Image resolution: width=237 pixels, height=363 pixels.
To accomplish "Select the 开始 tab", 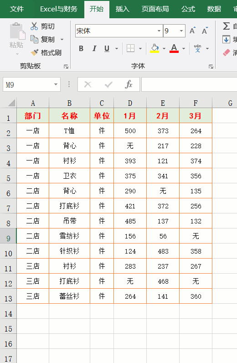I will tap(97, 9).
